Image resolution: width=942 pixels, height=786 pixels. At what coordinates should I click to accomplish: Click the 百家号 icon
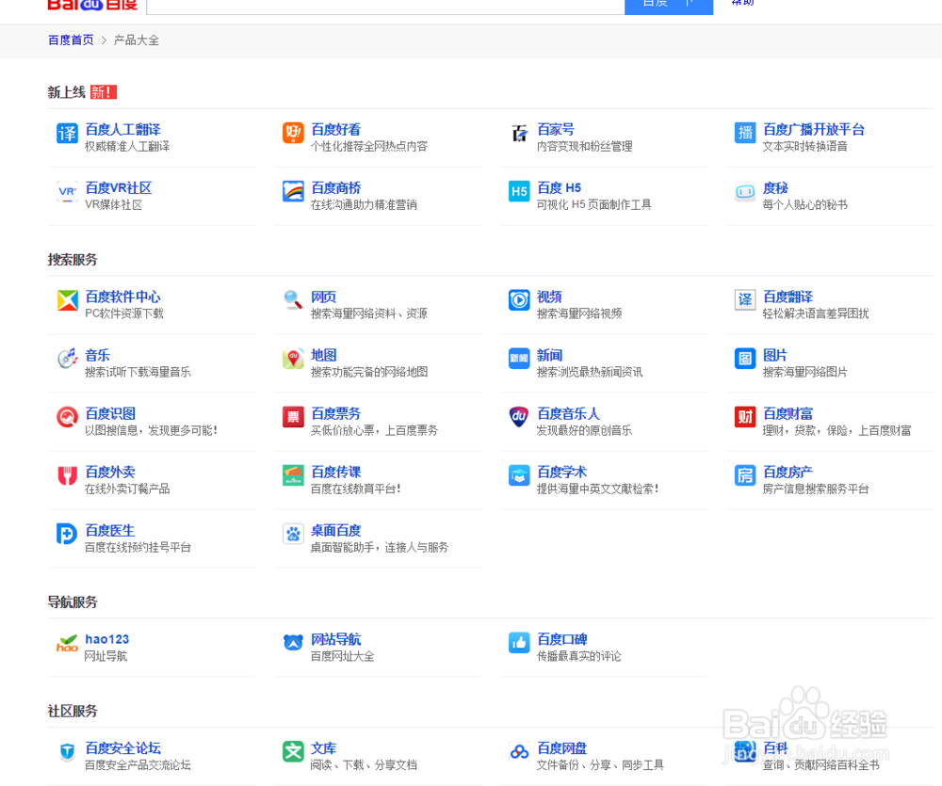519,133
